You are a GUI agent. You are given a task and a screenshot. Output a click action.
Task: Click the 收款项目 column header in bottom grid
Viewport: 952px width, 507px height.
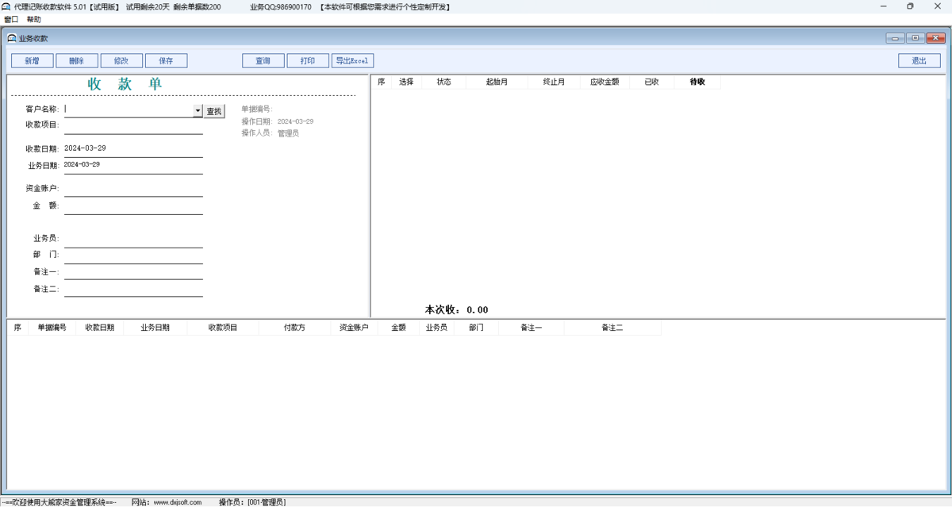(x=223, y=328)
